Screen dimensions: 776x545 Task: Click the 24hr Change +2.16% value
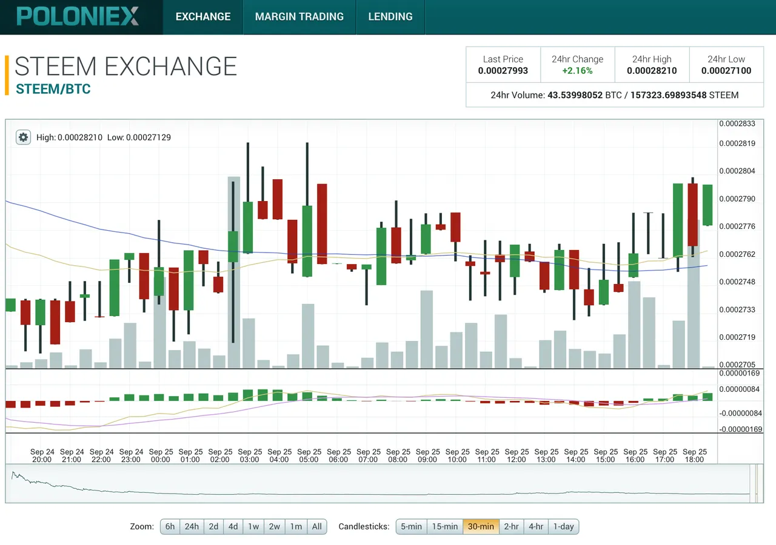[x=577, y=71]
